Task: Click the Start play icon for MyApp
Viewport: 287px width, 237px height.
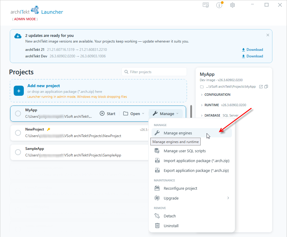Action: click(102, 113)
